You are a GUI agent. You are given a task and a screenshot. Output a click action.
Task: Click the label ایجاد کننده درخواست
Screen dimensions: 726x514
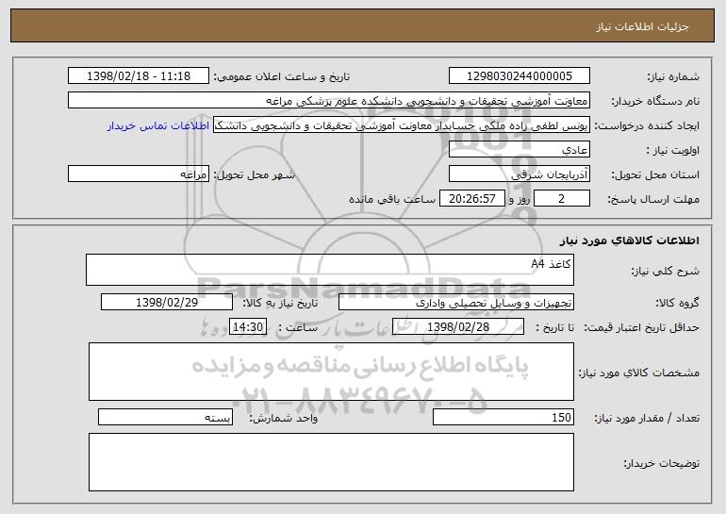point(647,126)
